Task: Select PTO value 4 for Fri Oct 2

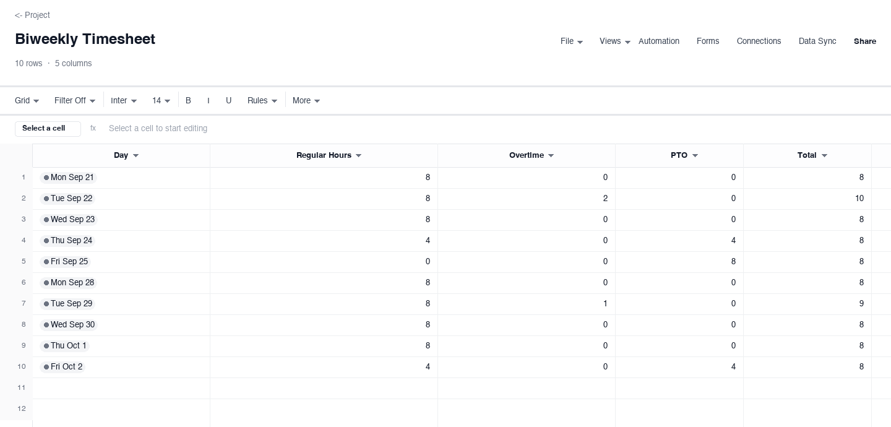Action: click(x=679, y=367)
